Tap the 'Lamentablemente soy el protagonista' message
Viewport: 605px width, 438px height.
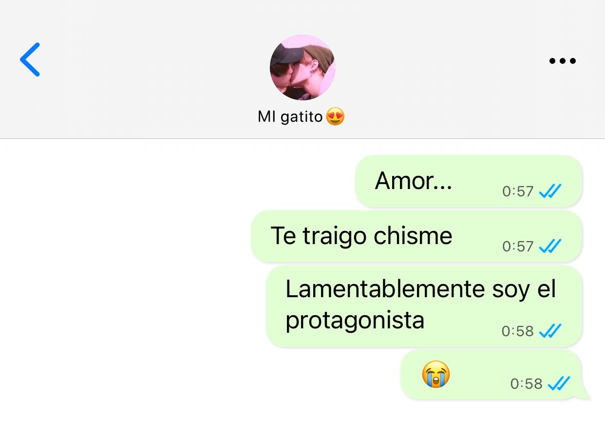point(424,306)
